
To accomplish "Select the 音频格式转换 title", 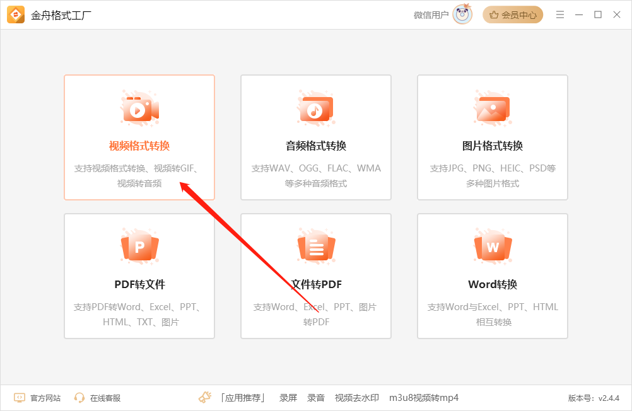I will tap(316, 146).
